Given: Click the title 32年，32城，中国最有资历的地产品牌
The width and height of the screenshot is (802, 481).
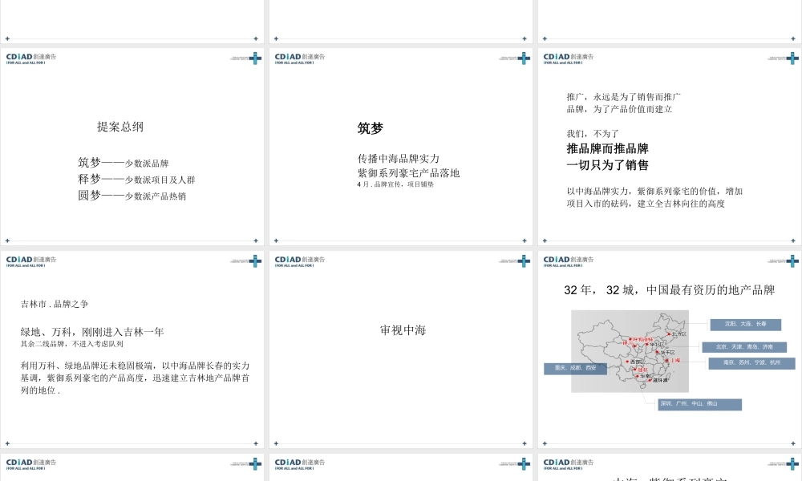Looking at the screenshot, I should (x=670, y=290).
